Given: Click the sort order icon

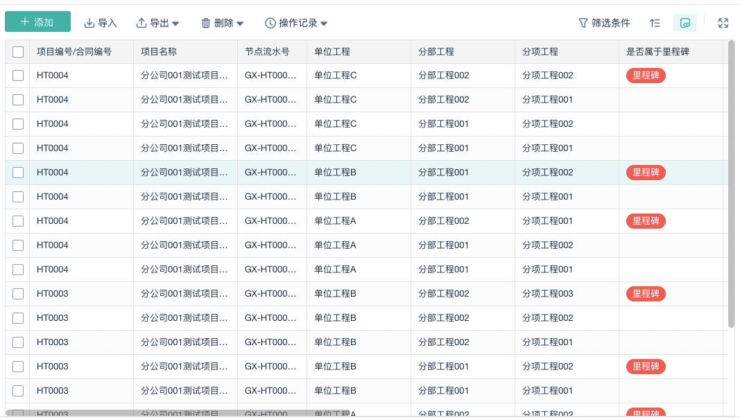Looking at the screenshot, I should pyautogui.click(x=655, y=23).
